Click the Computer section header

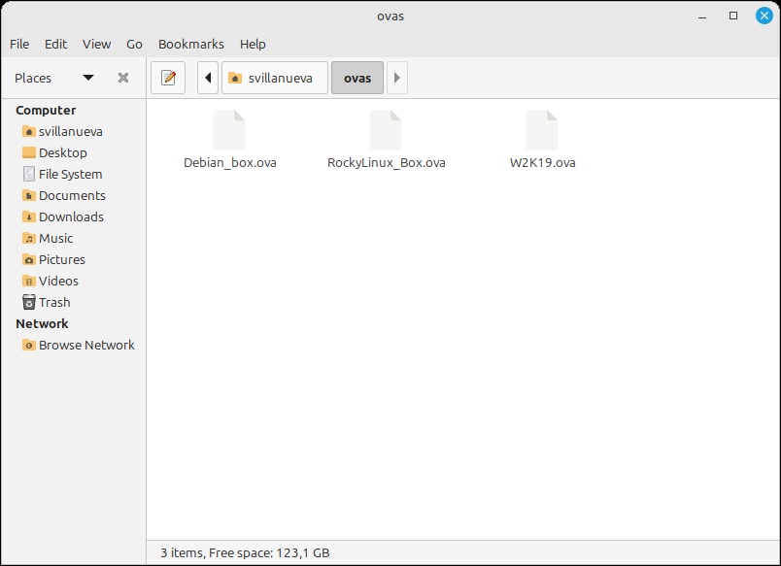point(46,110)
